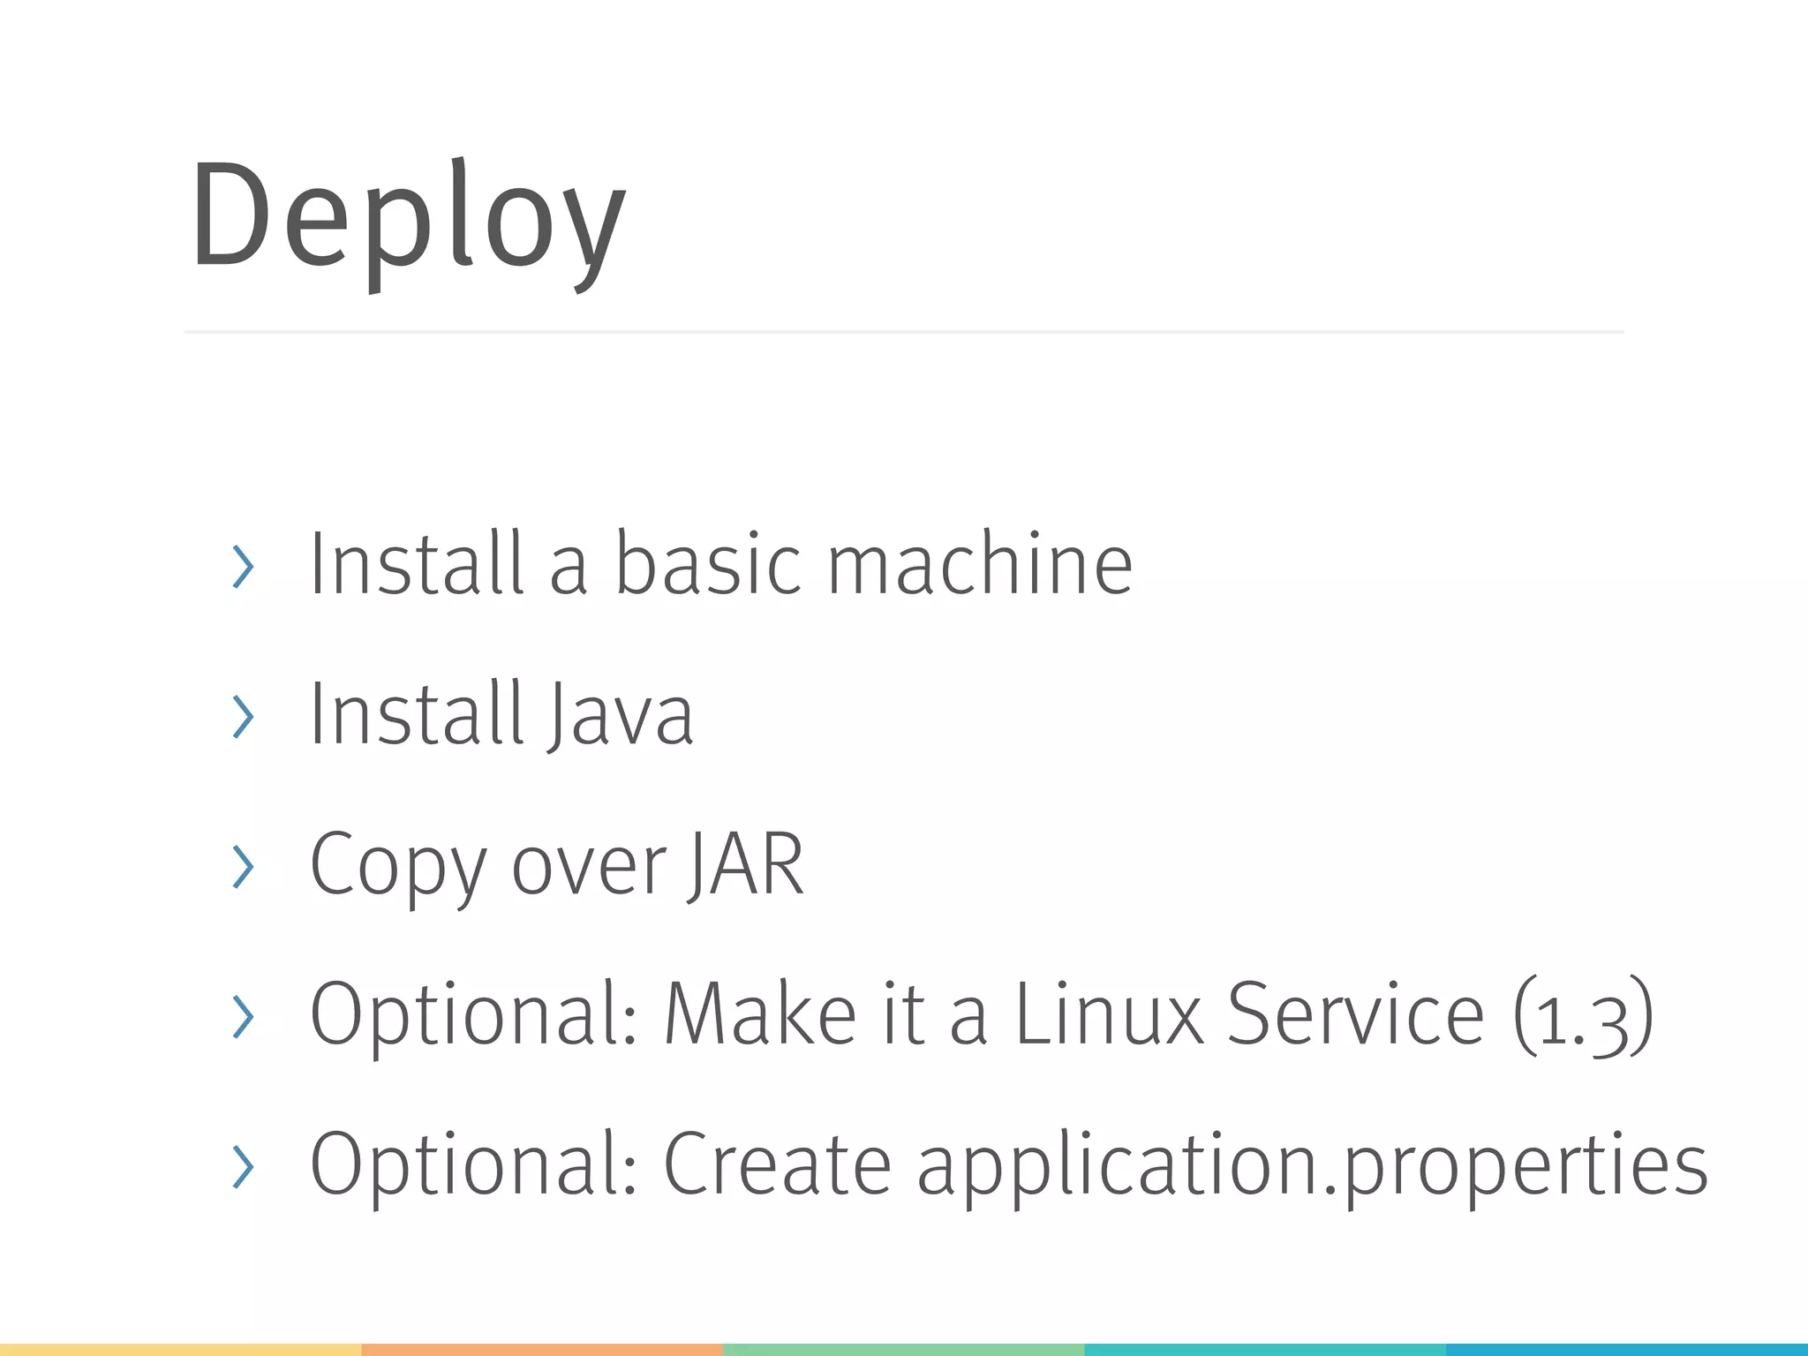Image resolution: width=1808 pixels, height=1356 pixels.
Task: Click the green segment of bottom color bar
Action: click(x=903, y=1350)
